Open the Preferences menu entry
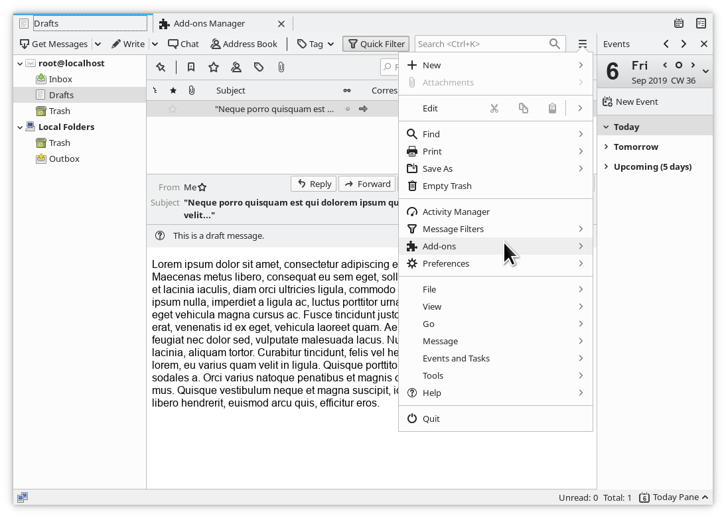The height and width of the screenshot is (518, 726). tap(445, 263)
